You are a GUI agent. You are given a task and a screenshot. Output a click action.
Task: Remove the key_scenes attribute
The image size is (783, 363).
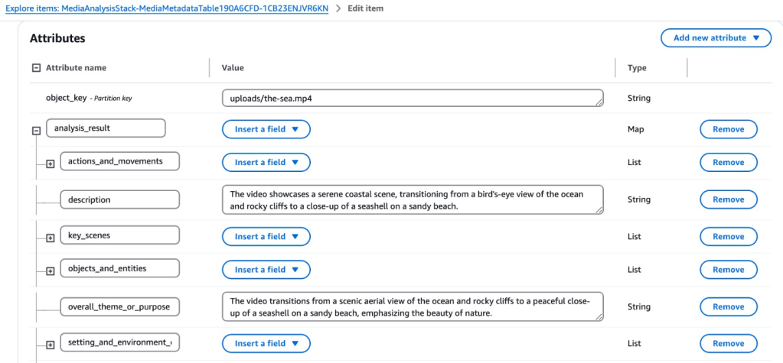point(728,236)
